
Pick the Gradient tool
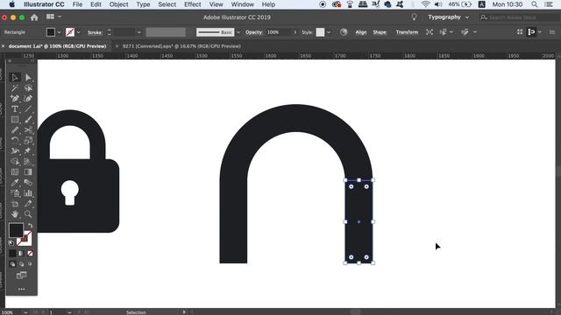28,172
